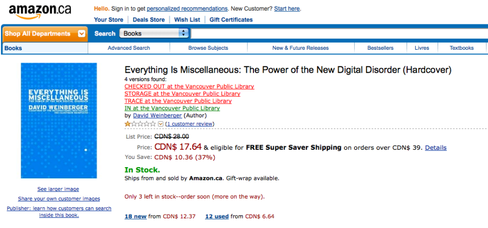Click the customer review star rating
This screenshot has height=228, width=488.
pos(140,124)
